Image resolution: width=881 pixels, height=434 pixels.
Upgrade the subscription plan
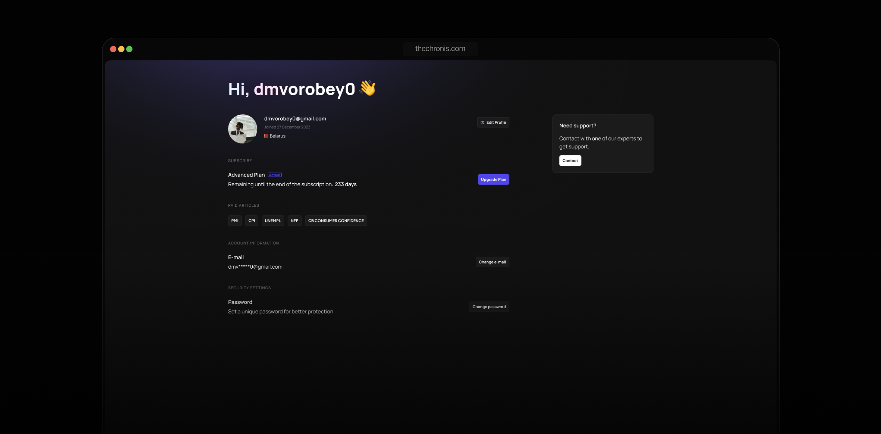pyautogui.click(x=493, y=179)
